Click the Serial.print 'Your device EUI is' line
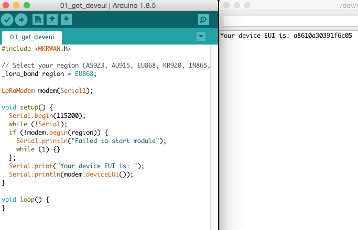 pyautogui.click(x=77, y=166)
